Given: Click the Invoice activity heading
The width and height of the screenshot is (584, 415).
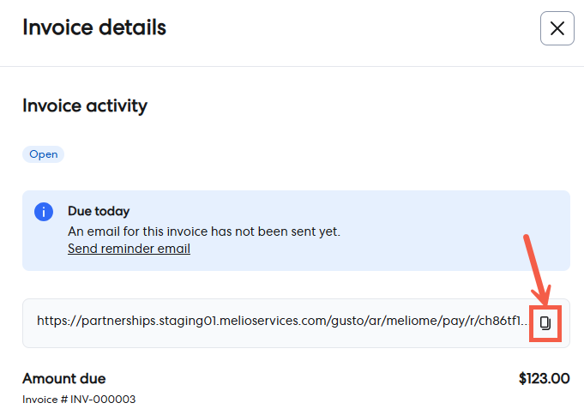Looking at the screenshot, I should click(x=85, y=105).
